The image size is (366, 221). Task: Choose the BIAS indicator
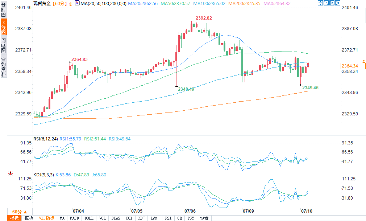tap(116, 218)
